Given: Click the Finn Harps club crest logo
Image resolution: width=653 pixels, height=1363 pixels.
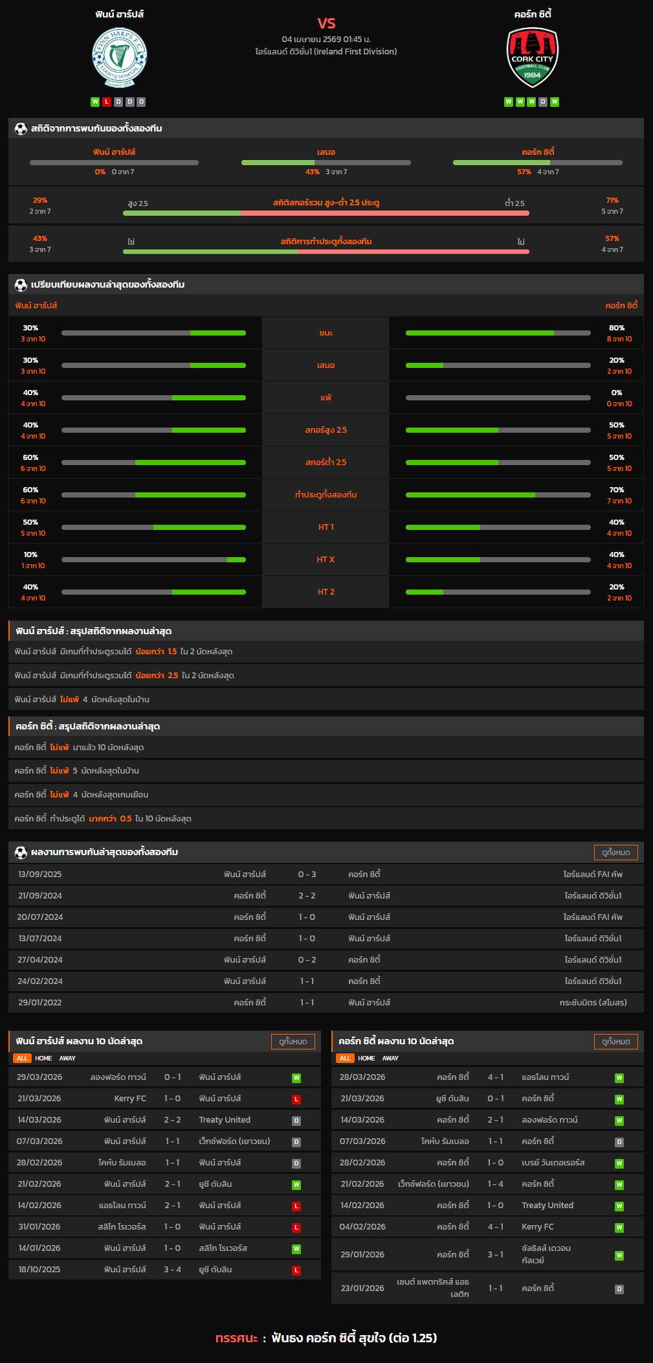Looking at the screenshot, I should [119, 58].
